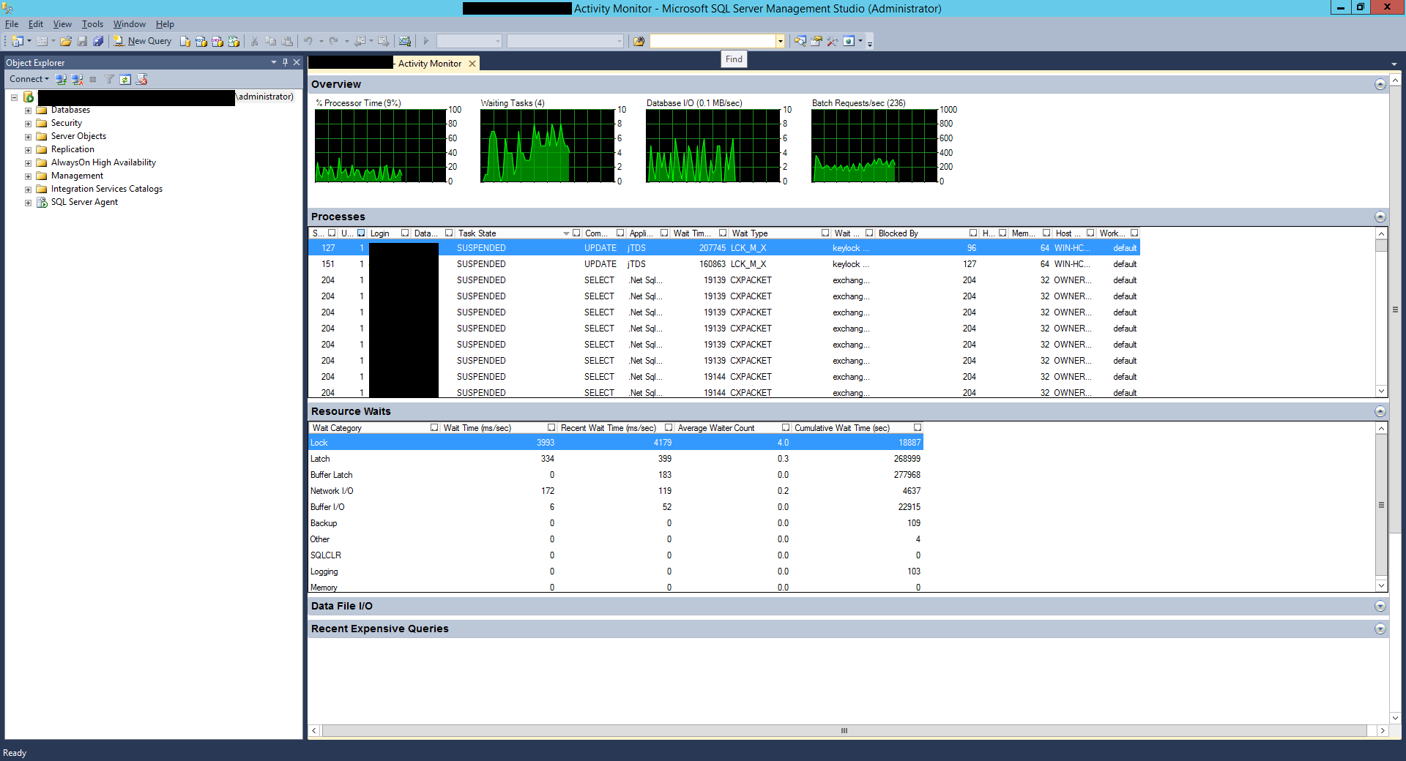Click the Database Engine Query icon
The height and width of the screenshot is (761, 1406).
point(185,41)
